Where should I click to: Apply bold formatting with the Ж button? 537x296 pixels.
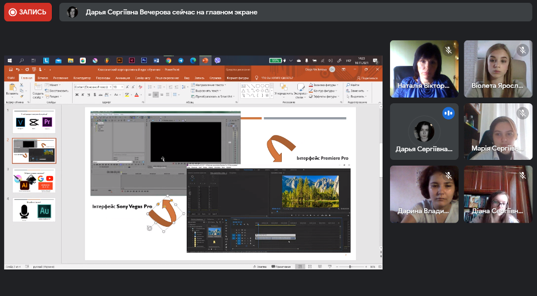pyautogui.click(x=76, y=95)
